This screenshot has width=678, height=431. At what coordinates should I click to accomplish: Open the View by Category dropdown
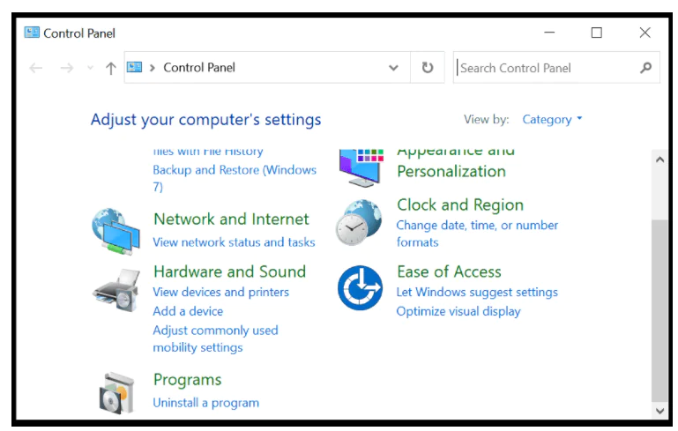pos(552,120)
